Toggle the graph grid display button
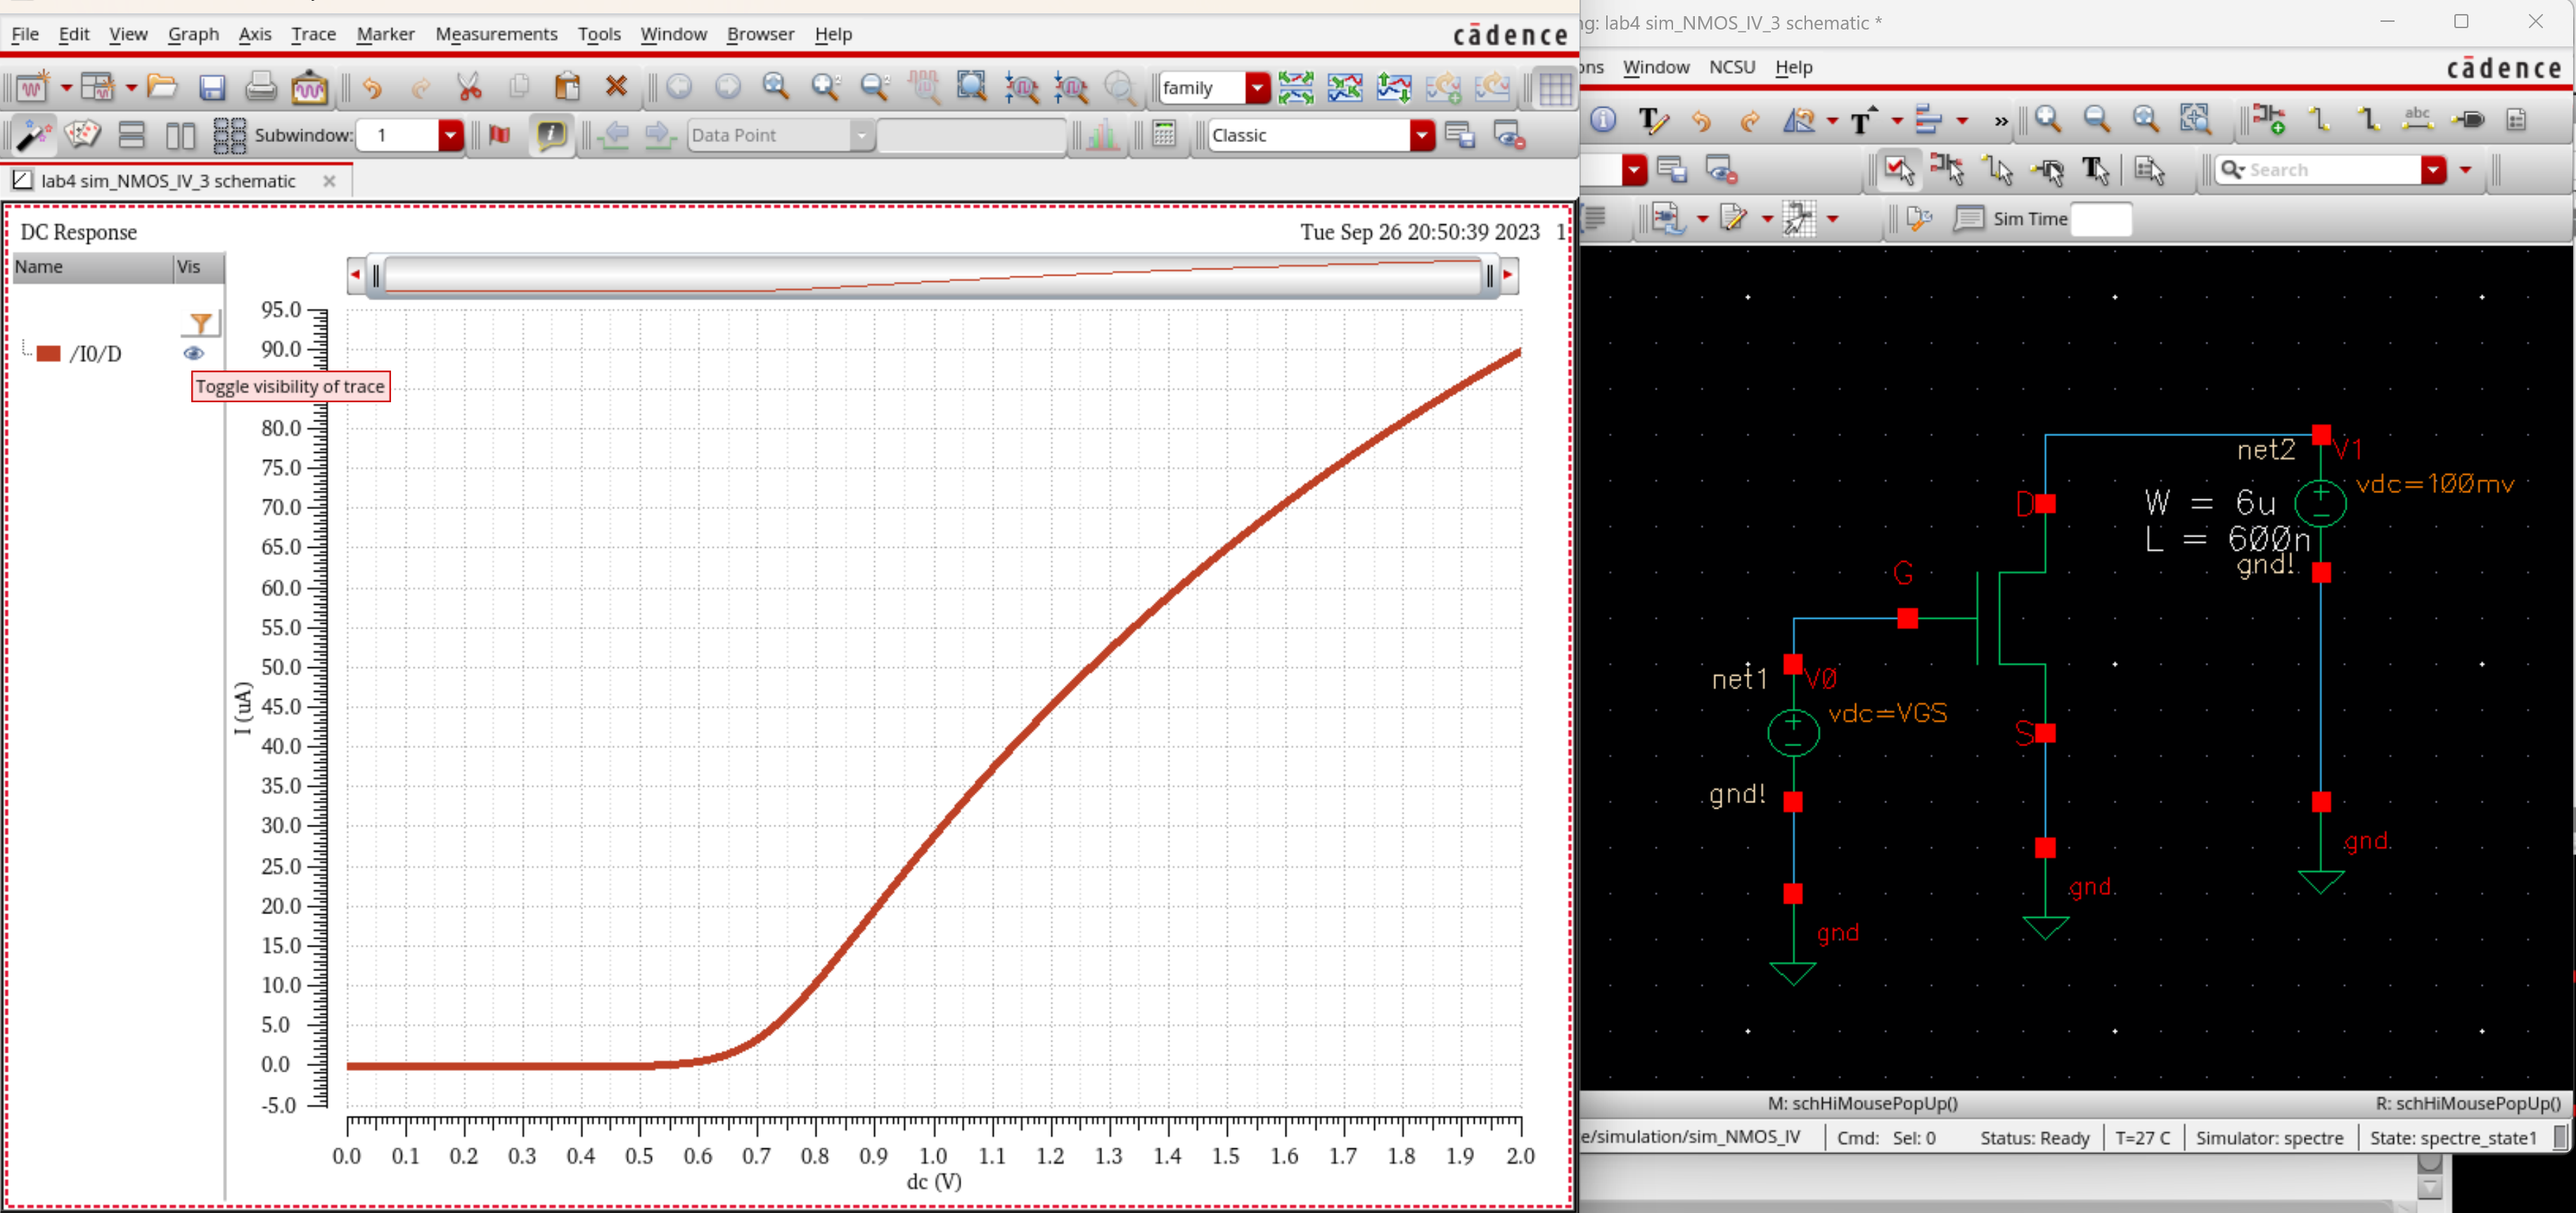The height and width of the screenshot is (1213, 2576). [x=1555, y=88]
